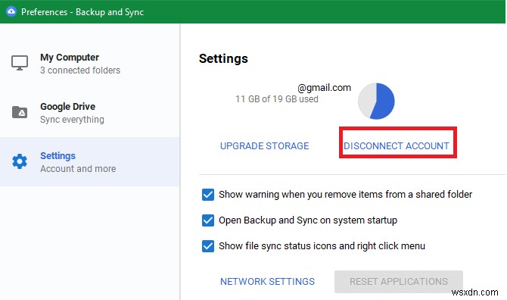Click the storage usage pie chart
The height and width of the screenshot is (300, 507).
tap(376, 101)
